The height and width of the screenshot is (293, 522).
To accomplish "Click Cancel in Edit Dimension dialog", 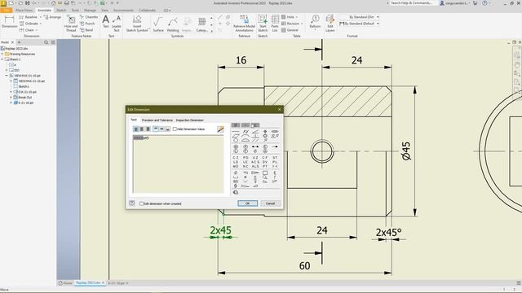I will point(270,203).
